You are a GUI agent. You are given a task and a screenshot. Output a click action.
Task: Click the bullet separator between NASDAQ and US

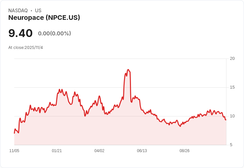click(31, 11)
